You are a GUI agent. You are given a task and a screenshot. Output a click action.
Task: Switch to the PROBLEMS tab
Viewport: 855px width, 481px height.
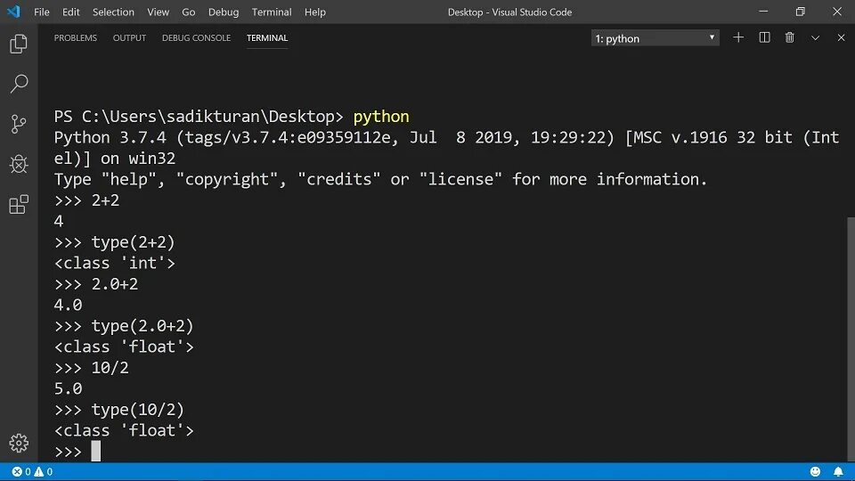(75, 37)
